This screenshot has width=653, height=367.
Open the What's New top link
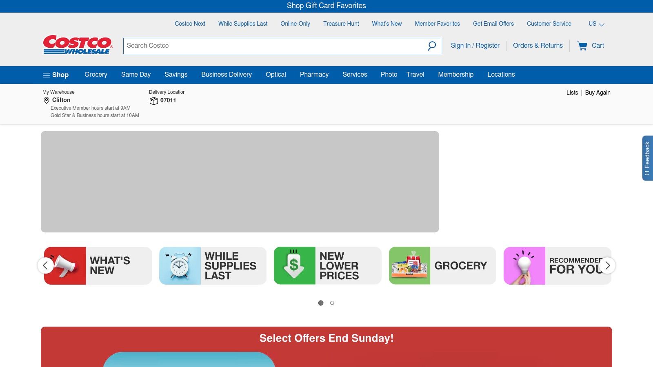(x=387, y=24)
